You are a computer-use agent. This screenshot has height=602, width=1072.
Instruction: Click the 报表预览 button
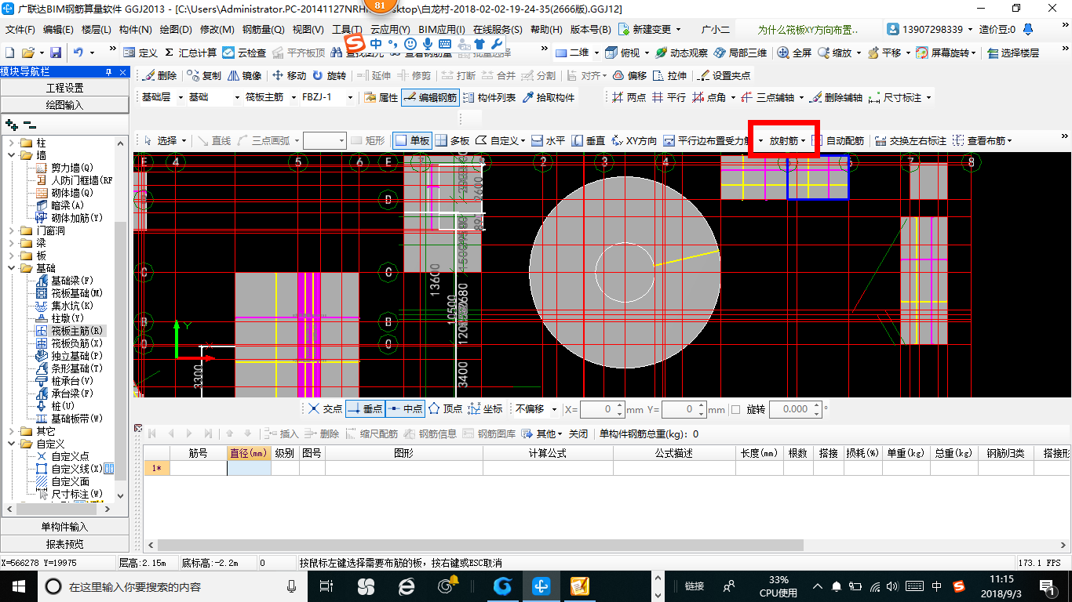coord(64,544)
